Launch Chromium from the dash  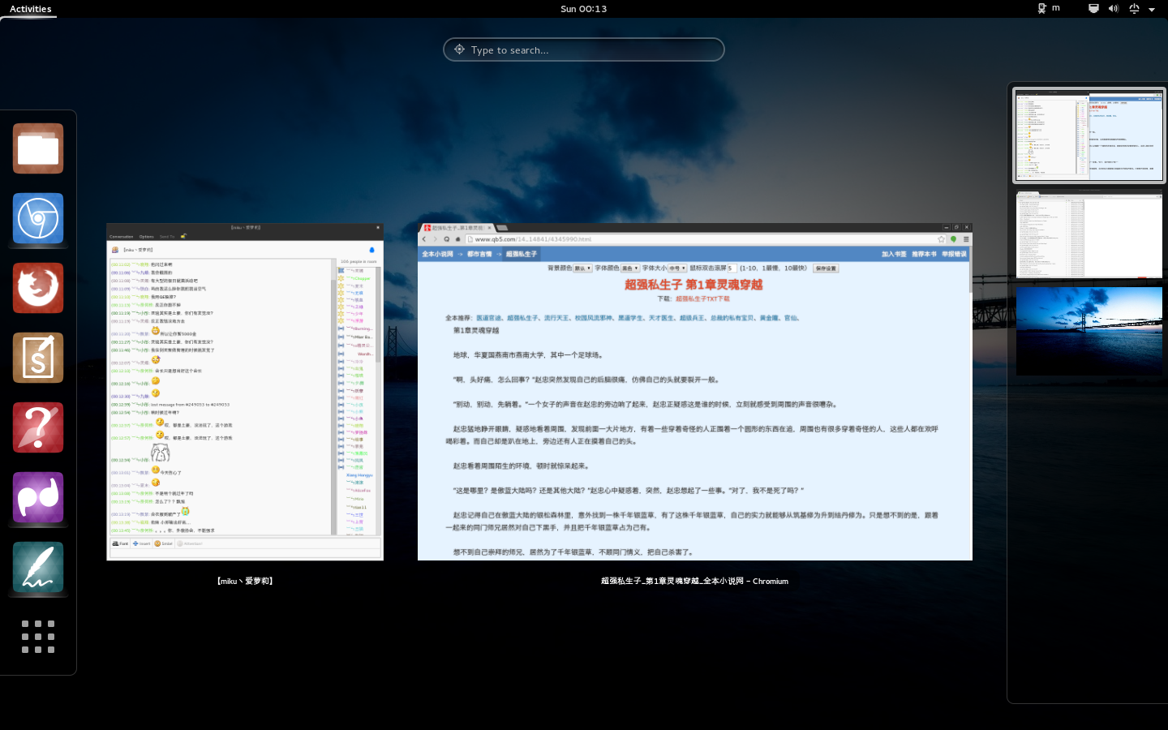pyautogui.click(x=38, y=218)
